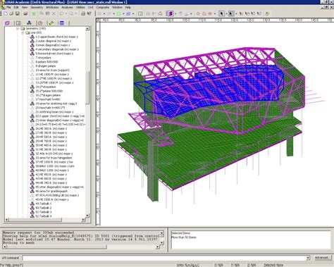Click the delete X icon in toolbar
334x267 pixels.
pos(54,13)
